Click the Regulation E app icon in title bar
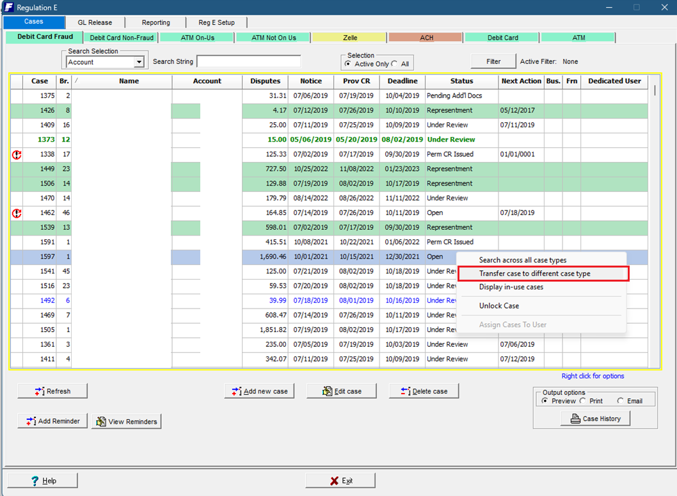 coord(8,7)
